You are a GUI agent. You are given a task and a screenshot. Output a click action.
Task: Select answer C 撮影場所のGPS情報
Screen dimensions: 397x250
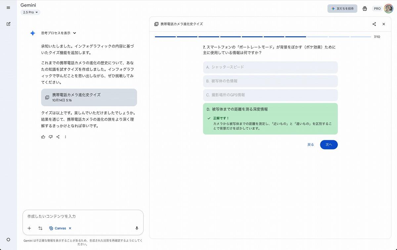click(270, 95)
